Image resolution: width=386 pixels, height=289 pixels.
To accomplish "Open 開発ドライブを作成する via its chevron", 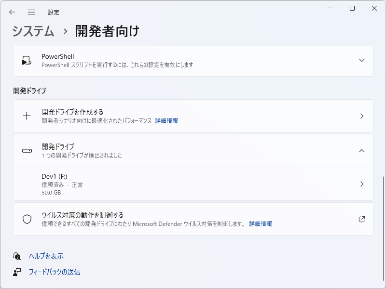I will click(362, 116).
